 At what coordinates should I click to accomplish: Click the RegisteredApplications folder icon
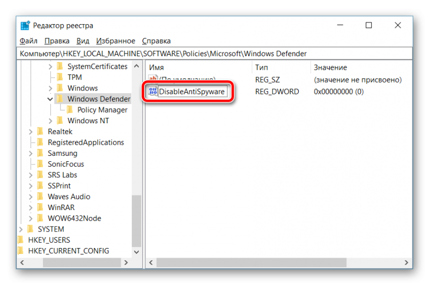click(40, 142)
